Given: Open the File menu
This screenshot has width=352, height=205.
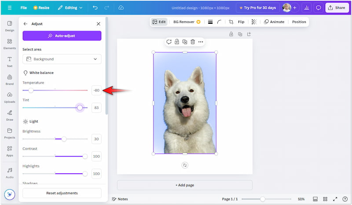Looking at the screenshot, I should coord(23,8).
